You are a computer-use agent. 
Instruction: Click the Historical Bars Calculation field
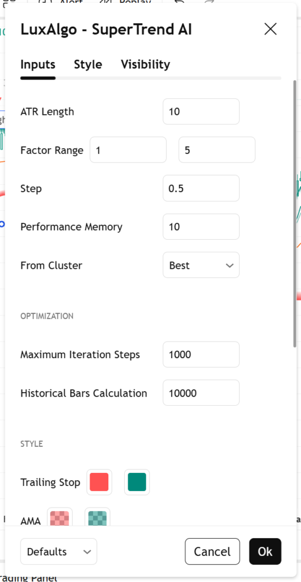point(201,393)
